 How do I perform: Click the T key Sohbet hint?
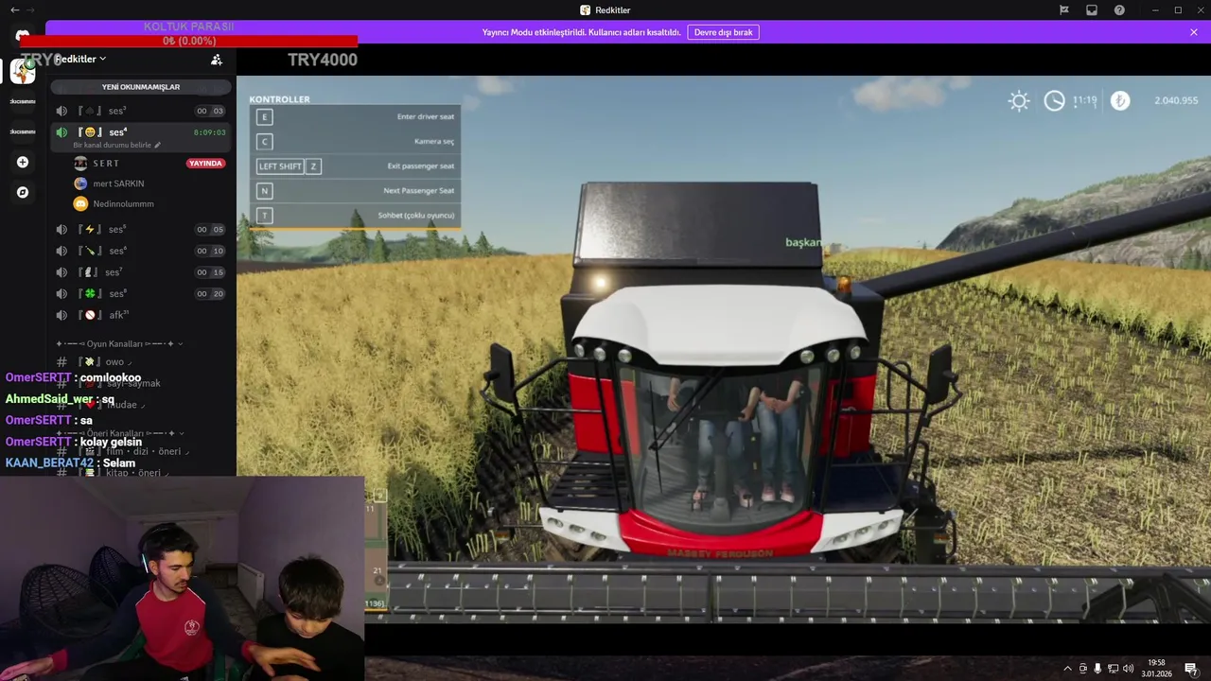(356, 216)
